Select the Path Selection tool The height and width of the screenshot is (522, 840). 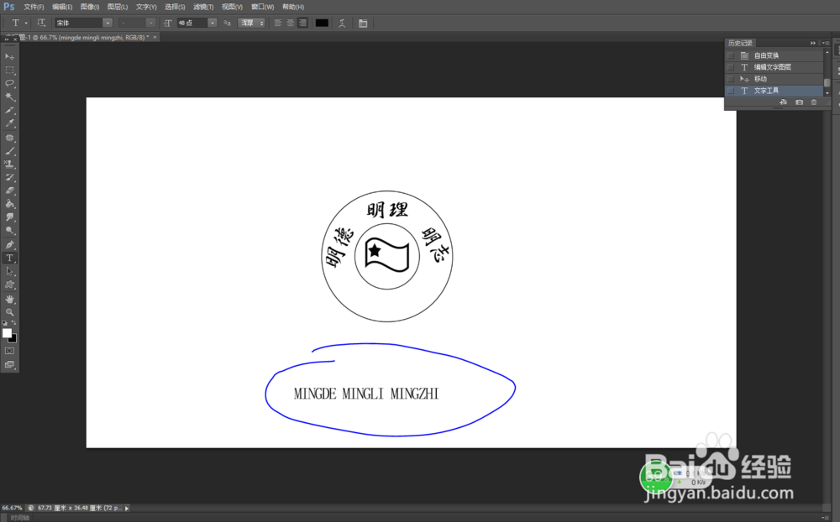pos(9,271)
